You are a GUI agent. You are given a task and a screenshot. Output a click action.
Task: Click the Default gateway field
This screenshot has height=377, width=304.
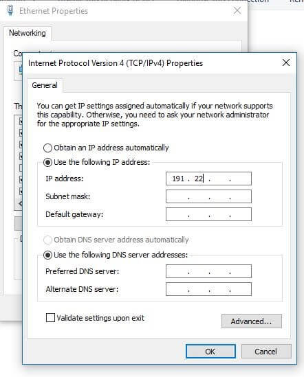(208, 214)
